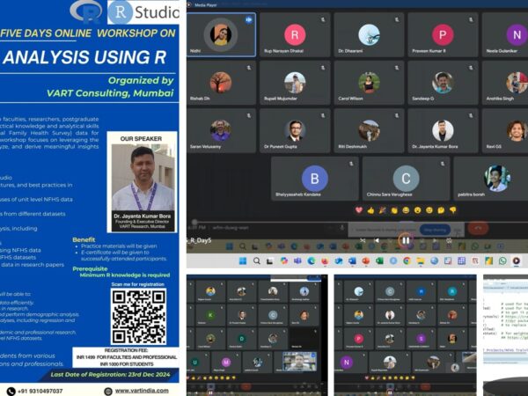The height and width of the screenshot is (396, 528).
Task: Send the party popper reaction
Action: tap(382, 210)
